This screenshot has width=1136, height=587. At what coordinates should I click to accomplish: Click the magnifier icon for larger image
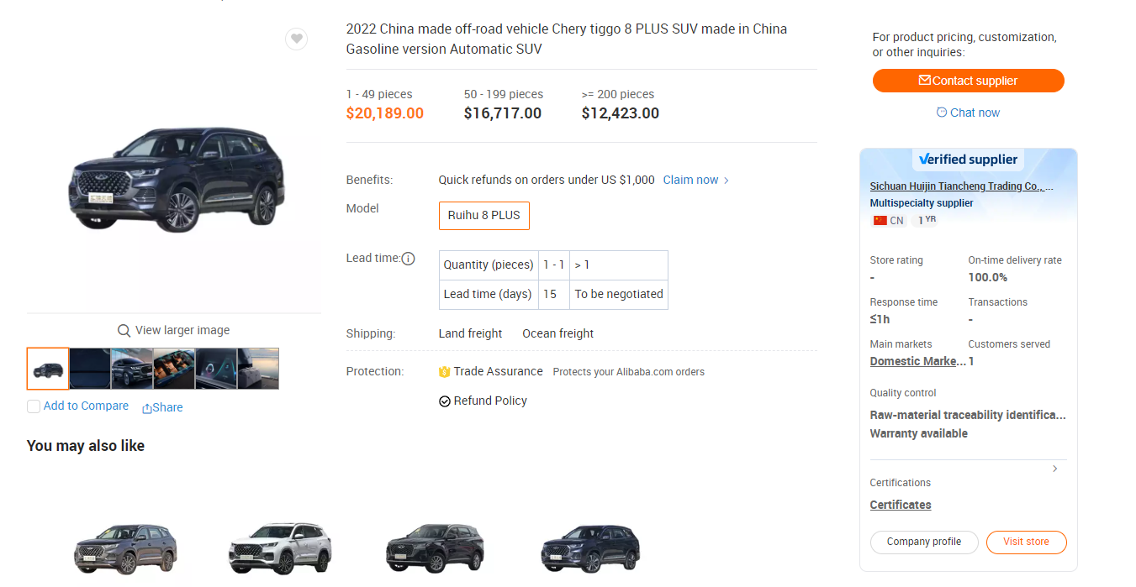click(124, 331)
